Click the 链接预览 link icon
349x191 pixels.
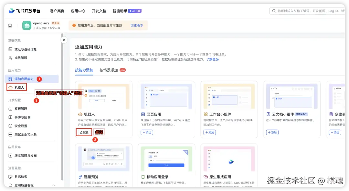coord(80,177)
